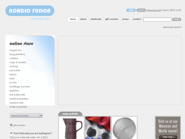Open the jewellery category
This screenshot has width=185, height=139.
tap(14, 91)
